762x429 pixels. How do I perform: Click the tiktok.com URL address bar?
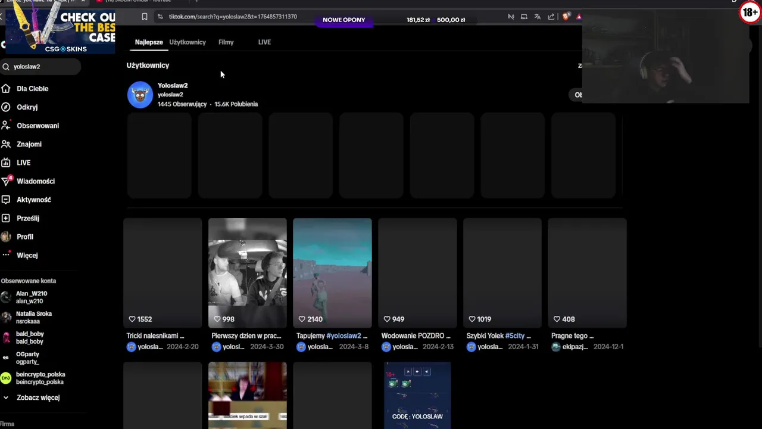(x=233, y=17)
